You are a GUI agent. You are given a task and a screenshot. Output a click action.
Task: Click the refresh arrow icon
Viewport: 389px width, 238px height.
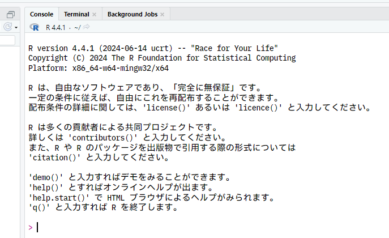click(8, 27)
